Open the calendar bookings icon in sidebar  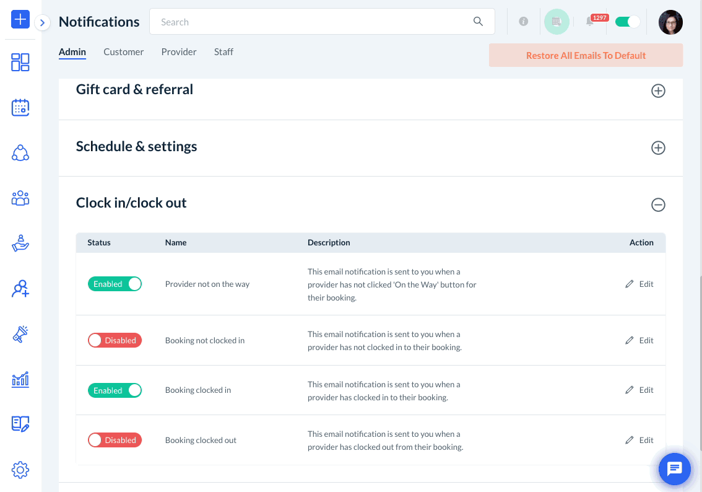click(20, 107)
